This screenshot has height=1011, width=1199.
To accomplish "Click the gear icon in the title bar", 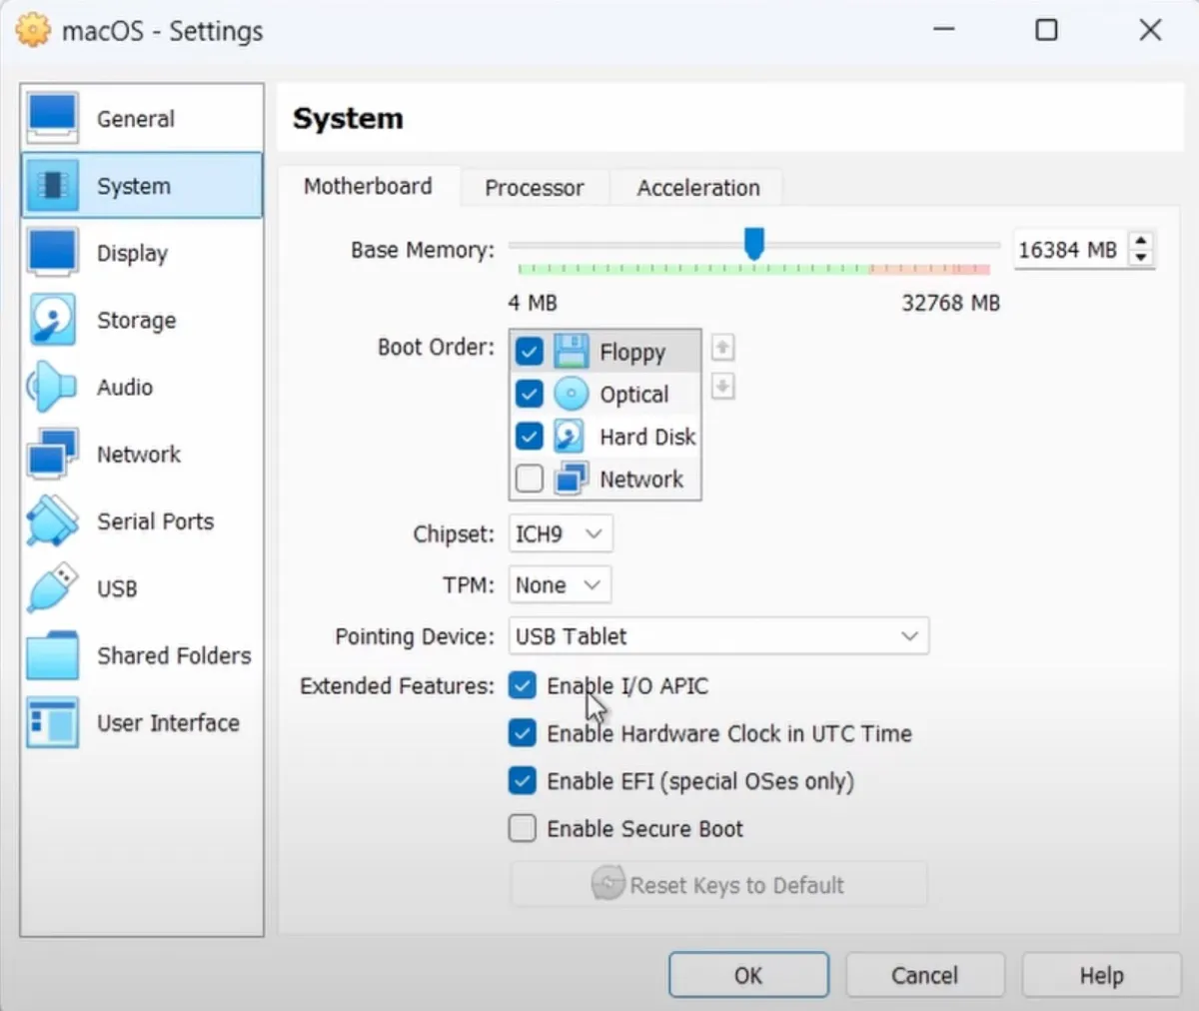I will click(33, 30).
